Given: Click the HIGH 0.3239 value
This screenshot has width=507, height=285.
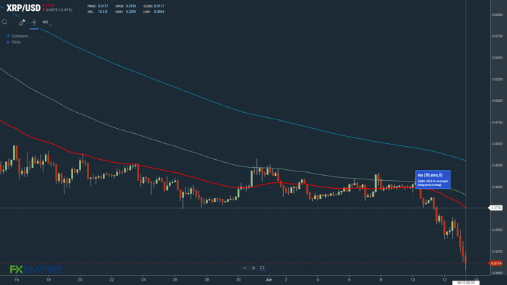Looking at the screenshot, I should tap(131, 12).
